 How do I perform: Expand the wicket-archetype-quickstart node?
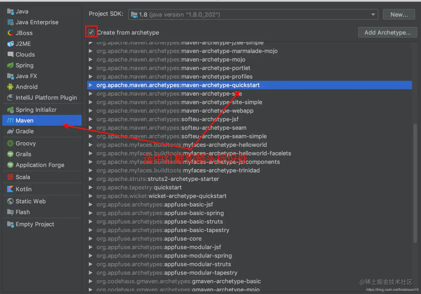pos(90,196)
